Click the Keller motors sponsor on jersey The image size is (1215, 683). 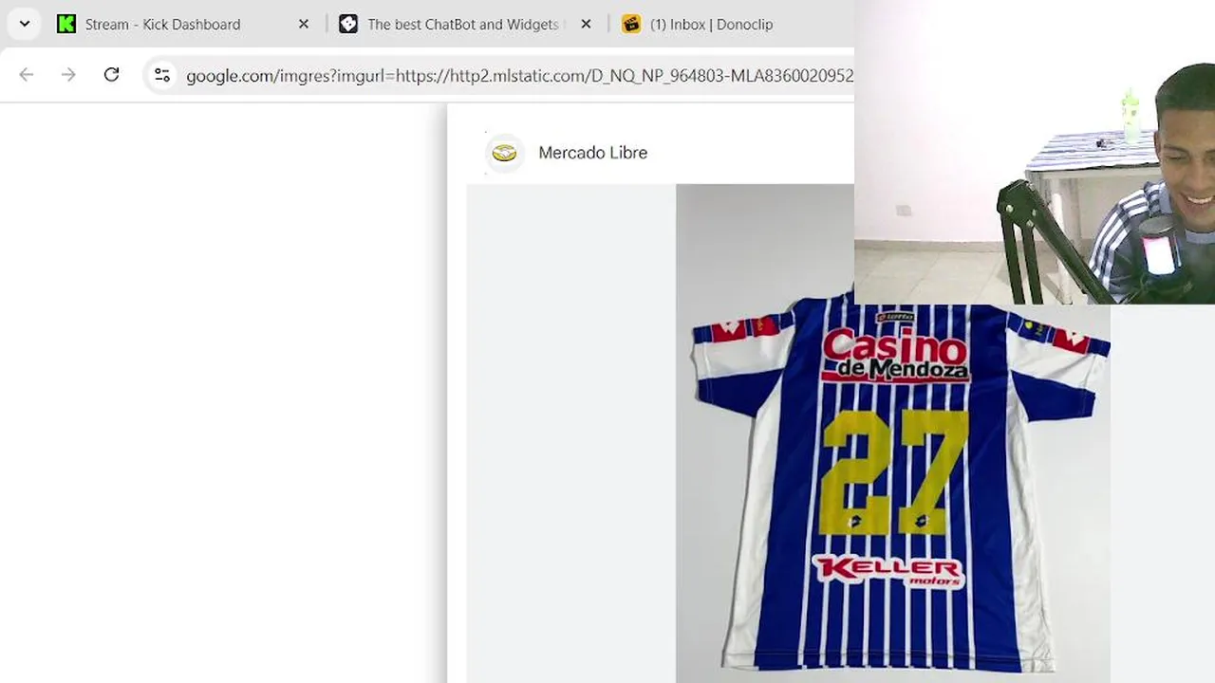pyautogui.click(x=888, y=569)
